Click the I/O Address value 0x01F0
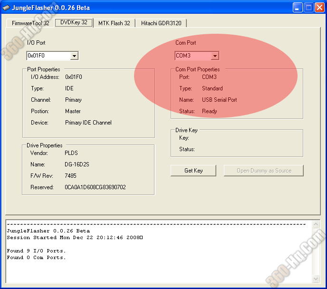Viewport: 327px width, 289px height. (x=74, y=77)
